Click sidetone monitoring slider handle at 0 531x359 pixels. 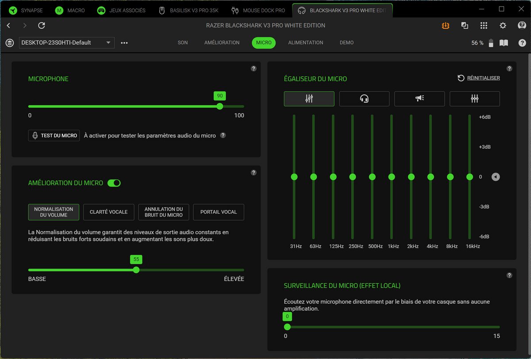coord(287,327)
